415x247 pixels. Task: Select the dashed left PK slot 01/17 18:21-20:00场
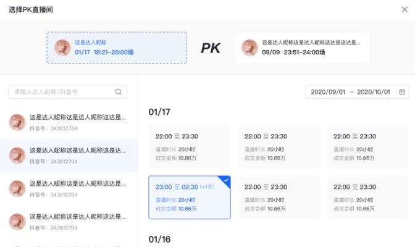(x=117, y=48)
